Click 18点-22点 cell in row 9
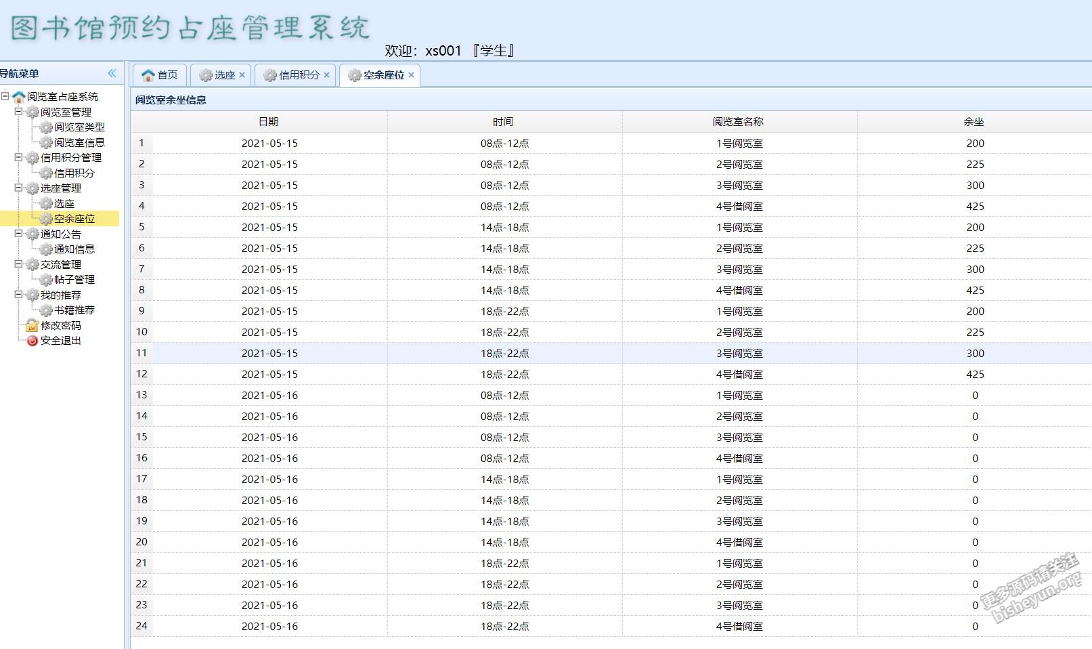This screenshot has height=649, width=1092. pos(504,311)
